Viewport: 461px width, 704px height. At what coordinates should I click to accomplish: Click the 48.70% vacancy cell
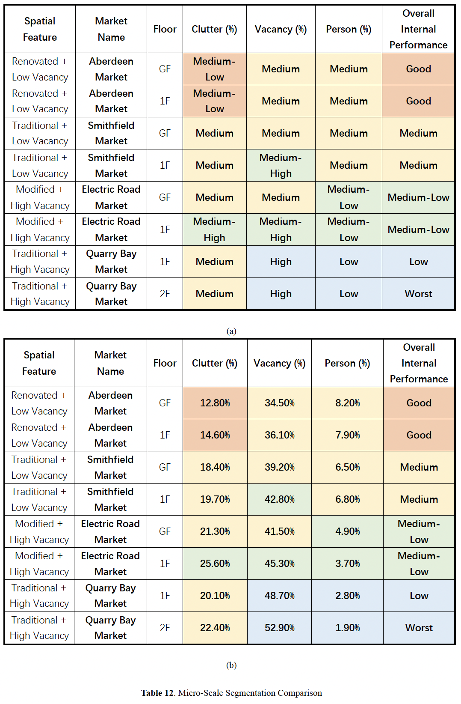280,596
